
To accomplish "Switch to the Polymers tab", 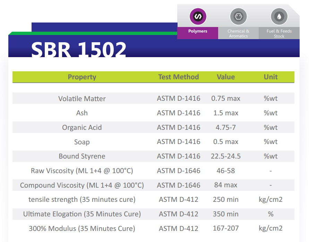I will (x=198, y=32).
